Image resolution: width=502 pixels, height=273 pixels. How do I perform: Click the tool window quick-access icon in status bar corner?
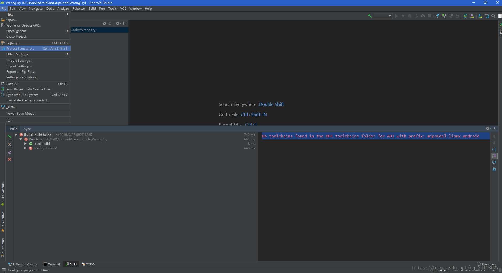point(4,270)
